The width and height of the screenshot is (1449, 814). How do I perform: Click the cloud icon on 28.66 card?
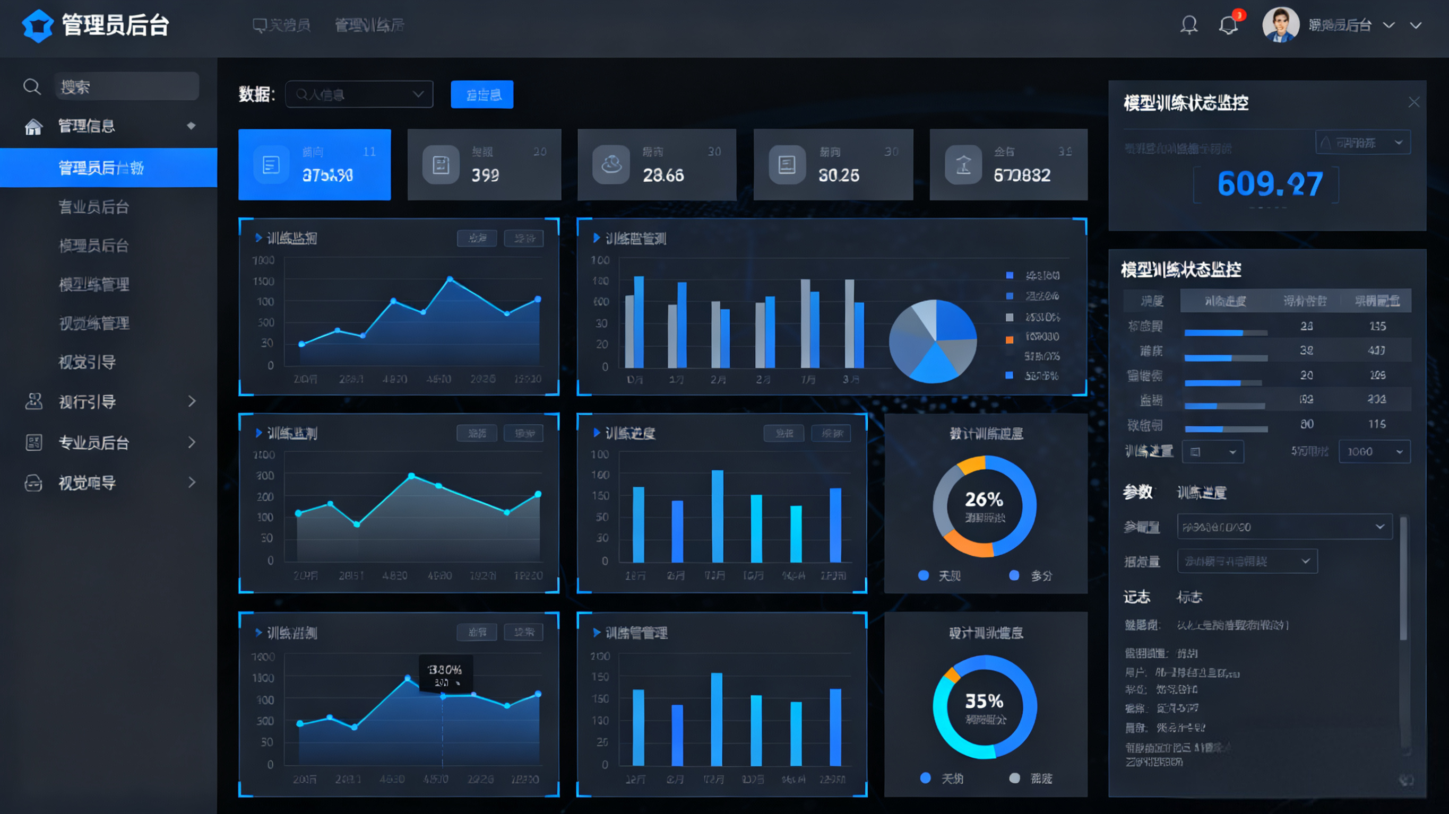611,165
